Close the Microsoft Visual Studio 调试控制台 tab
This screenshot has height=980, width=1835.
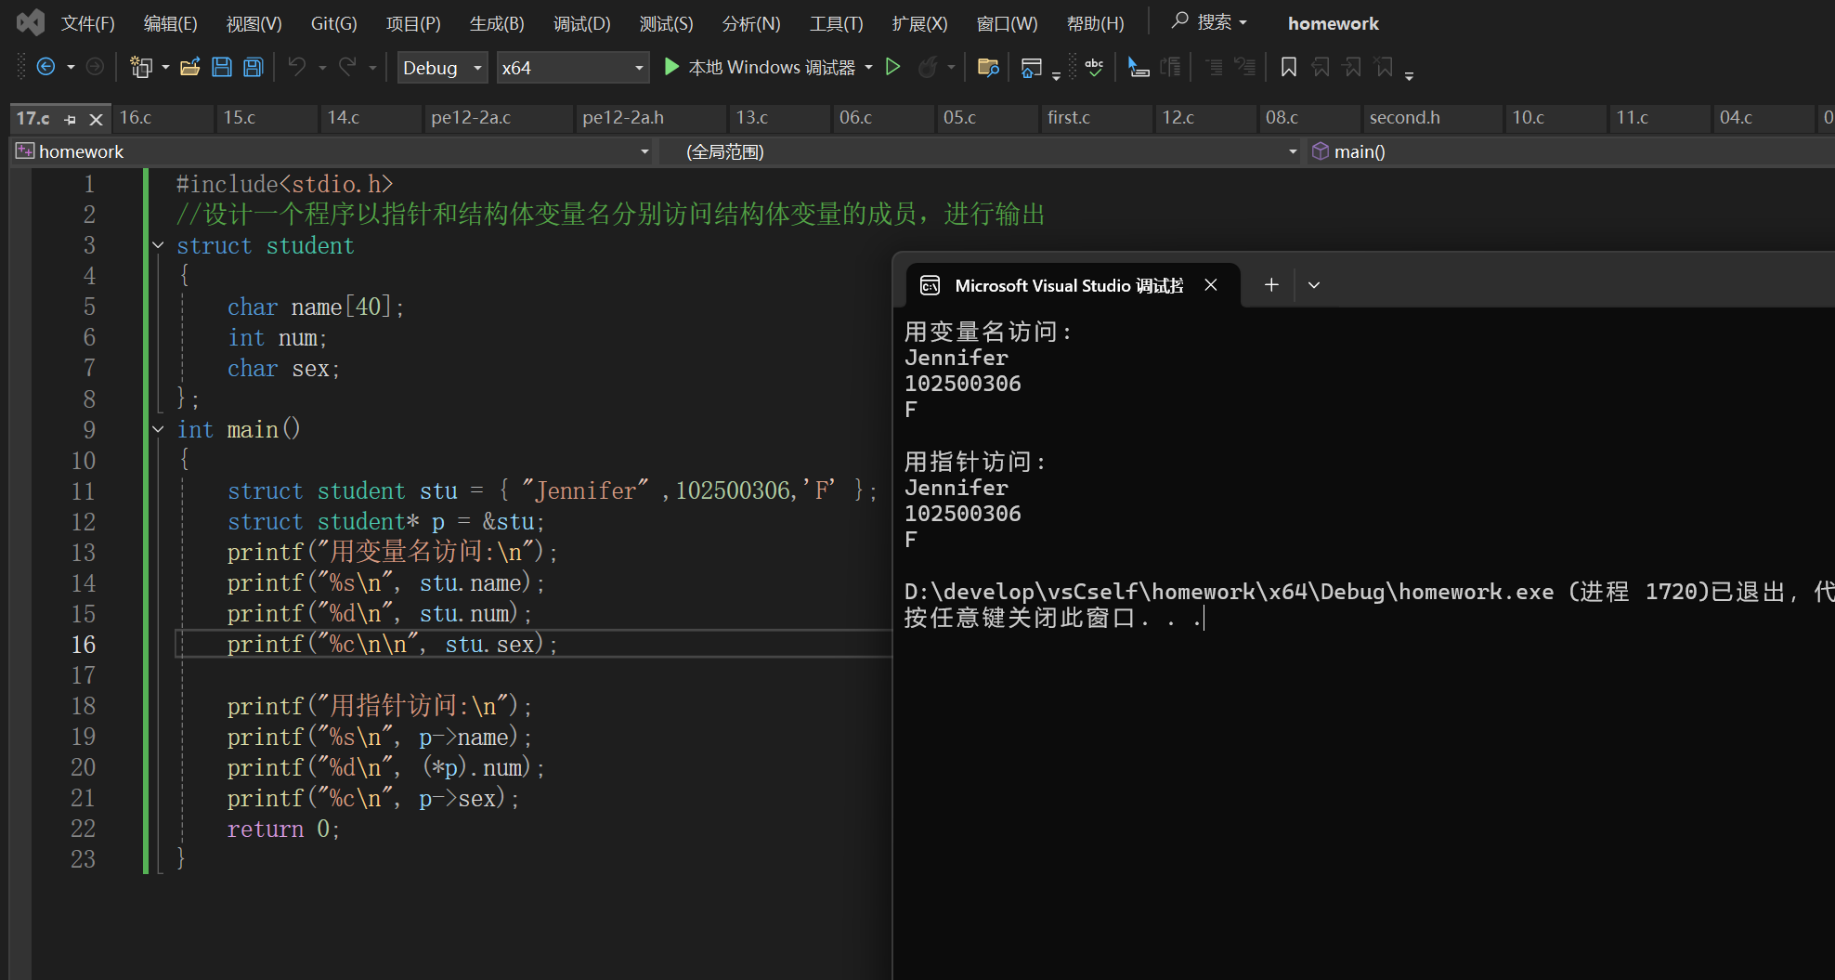(x=1211, y=285)
